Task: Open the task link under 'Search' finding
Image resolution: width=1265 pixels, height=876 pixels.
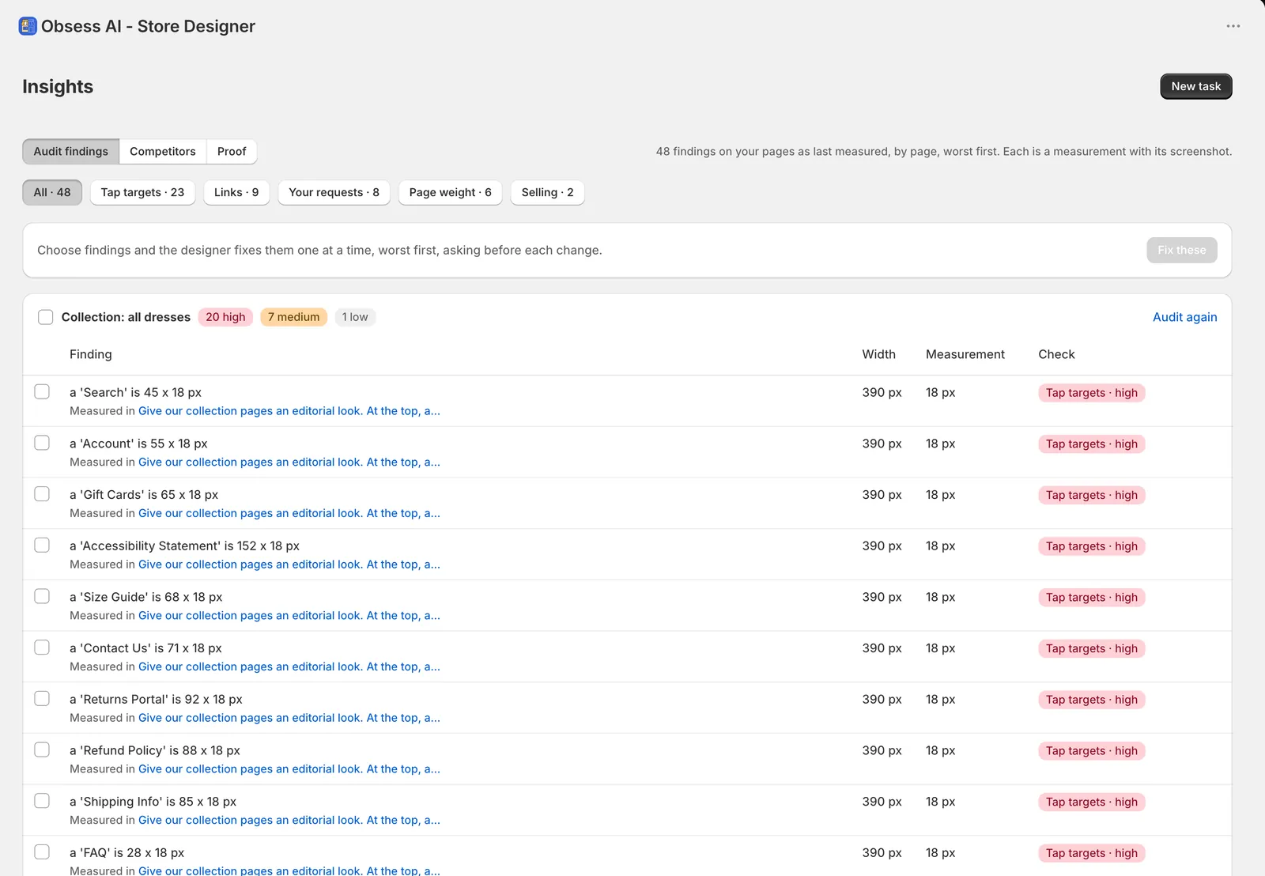Action: point(289,411)
